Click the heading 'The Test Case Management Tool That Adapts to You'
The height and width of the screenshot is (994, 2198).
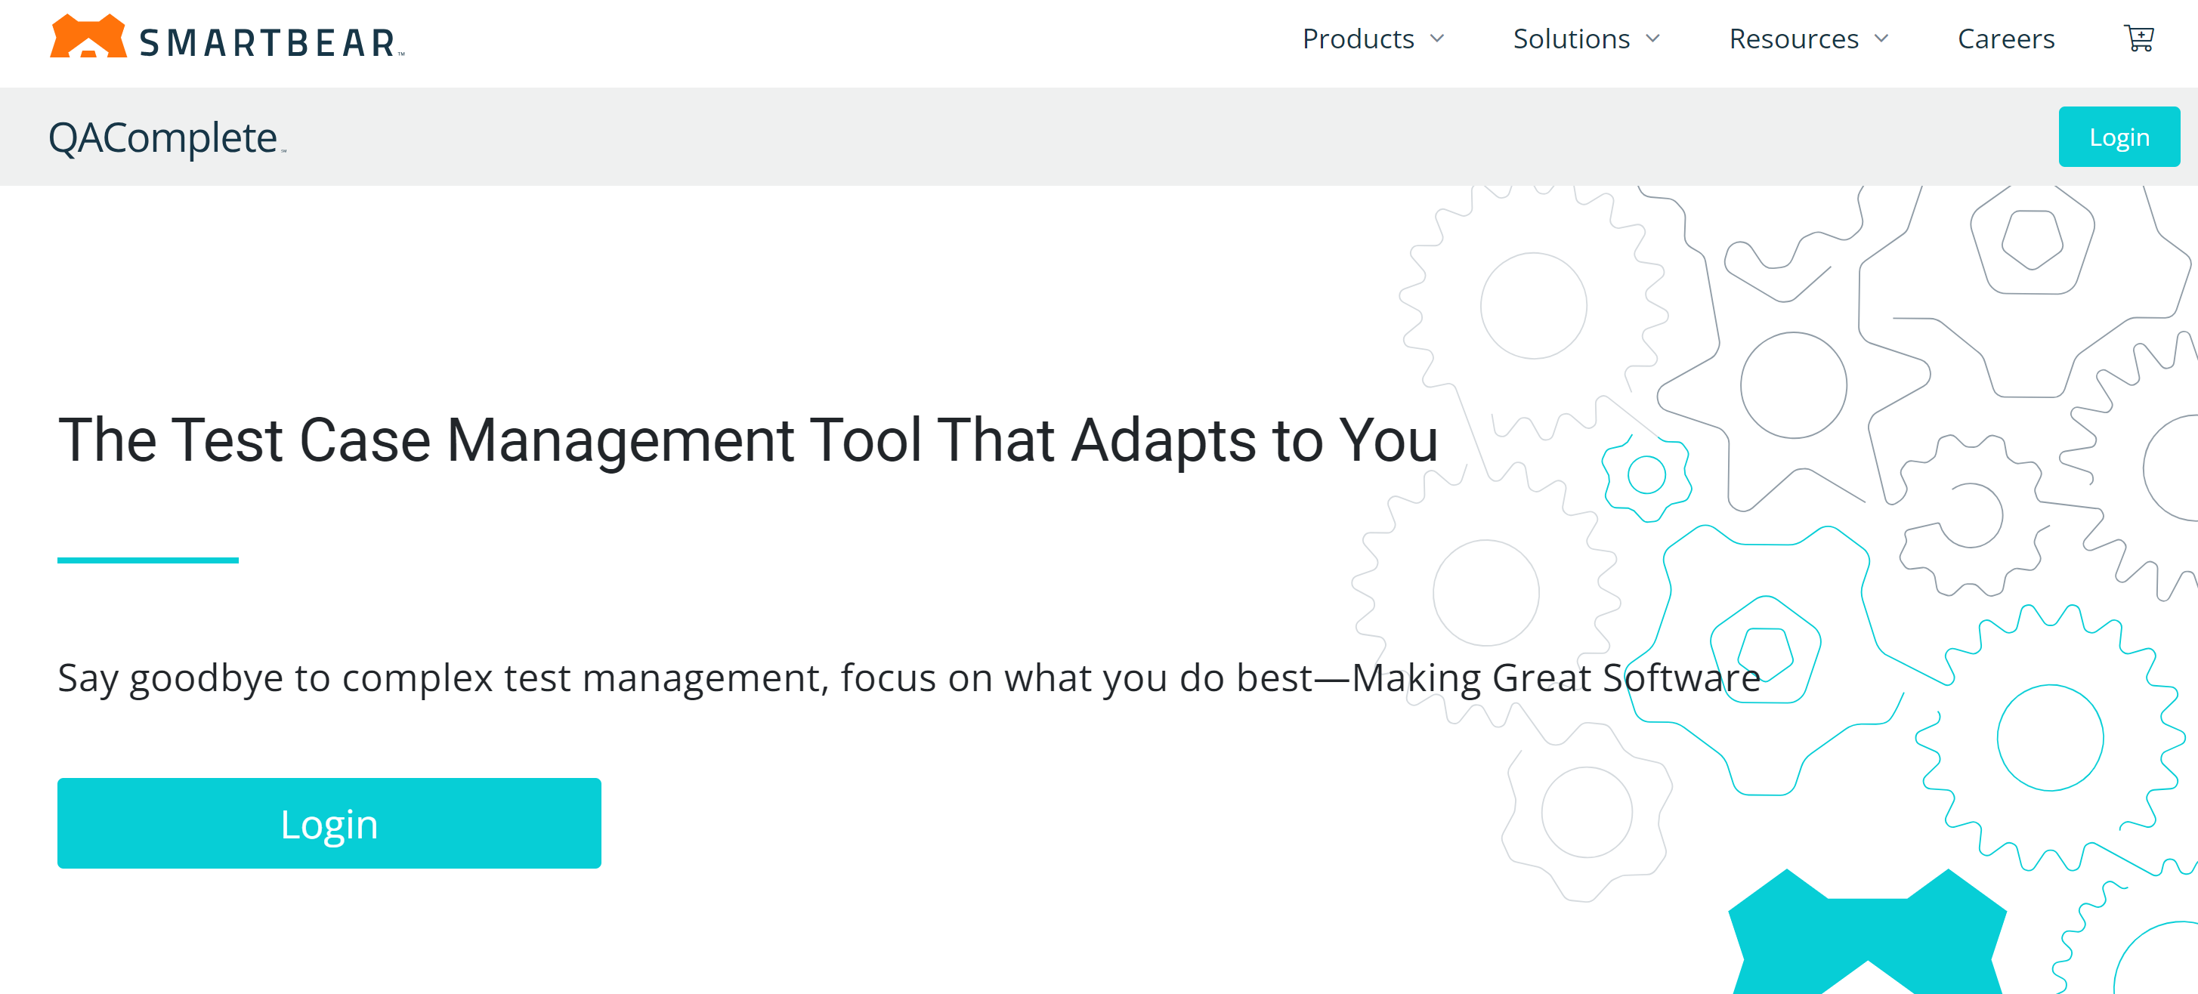748,440
